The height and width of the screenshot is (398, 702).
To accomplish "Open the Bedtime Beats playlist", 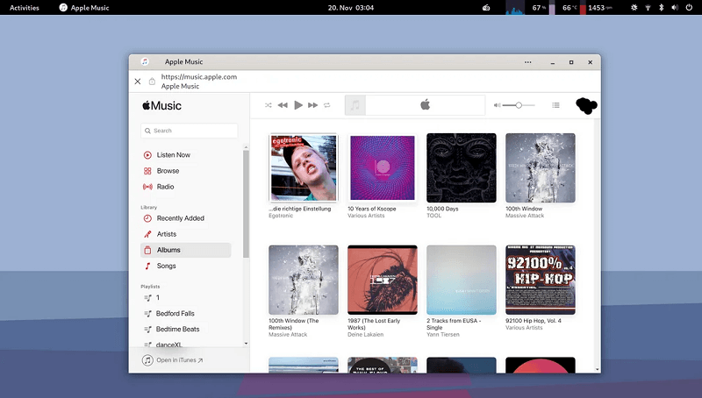I will tap(178, 329).
